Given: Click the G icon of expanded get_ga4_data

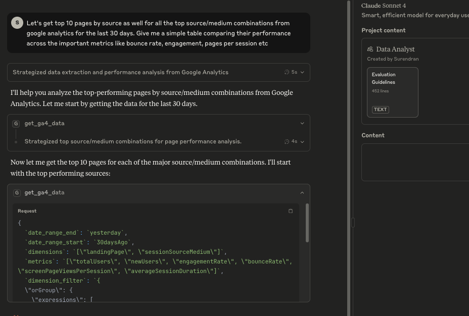Looking at the screenshot, I should tap(17, 193).
